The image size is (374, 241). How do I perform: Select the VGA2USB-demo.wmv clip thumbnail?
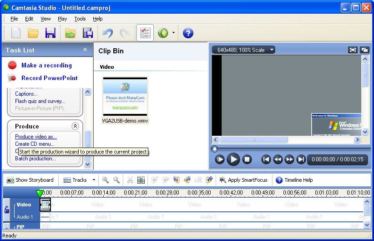pos(125,97)
